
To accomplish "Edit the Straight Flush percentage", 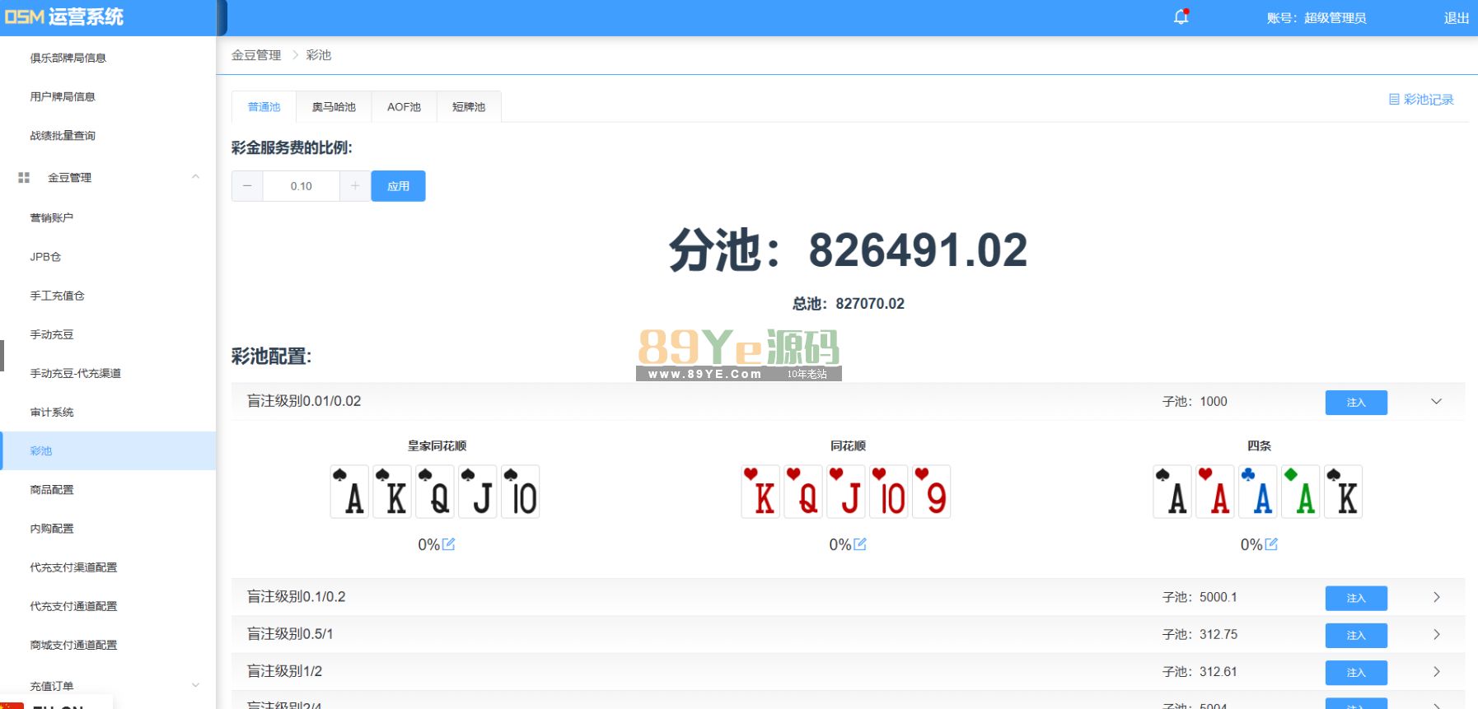I will 860,544.
